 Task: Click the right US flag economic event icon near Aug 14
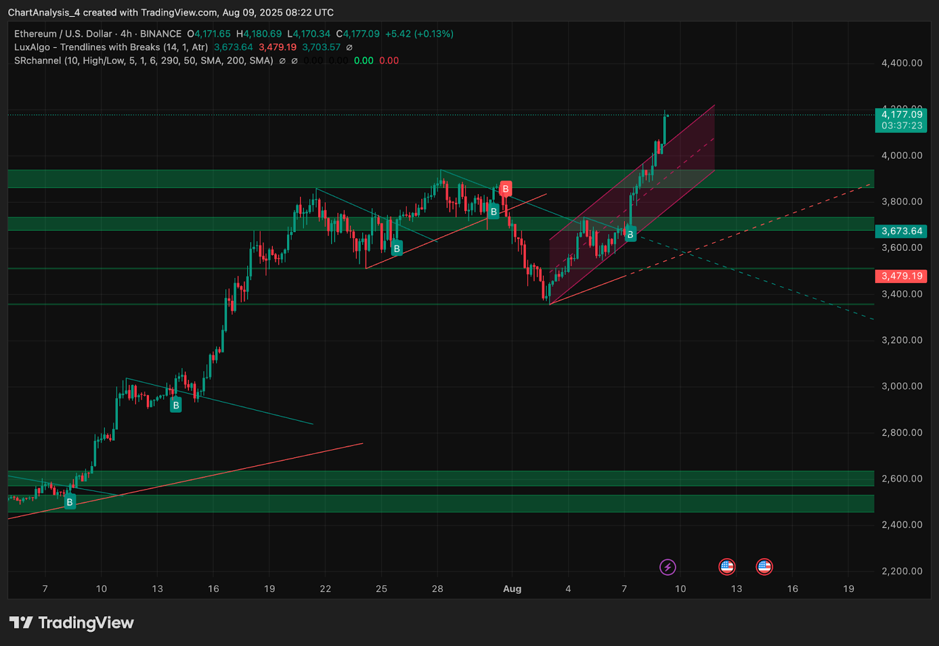pyautogui.click(x=764, y=567)
